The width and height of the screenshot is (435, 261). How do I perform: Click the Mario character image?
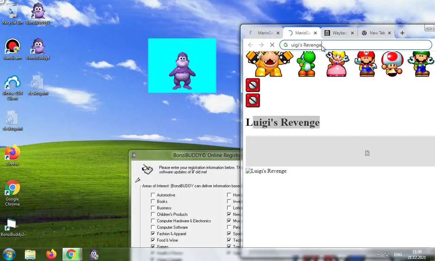(x=366, y=64)
